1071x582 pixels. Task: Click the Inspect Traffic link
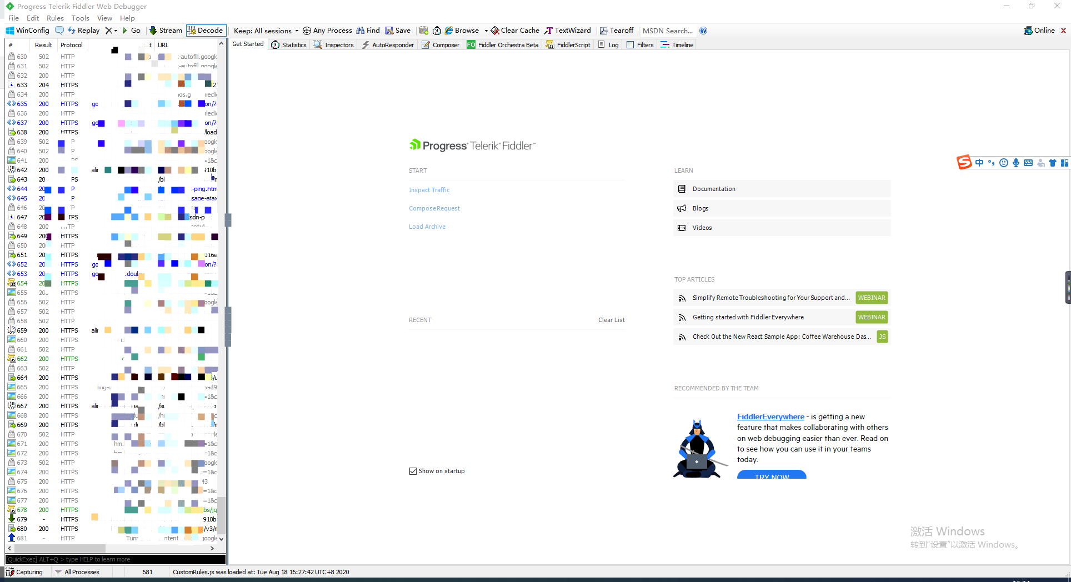point(429,190)
